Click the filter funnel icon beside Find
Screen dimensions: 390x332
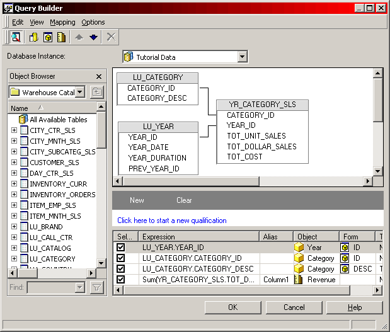tap(97, 287)
